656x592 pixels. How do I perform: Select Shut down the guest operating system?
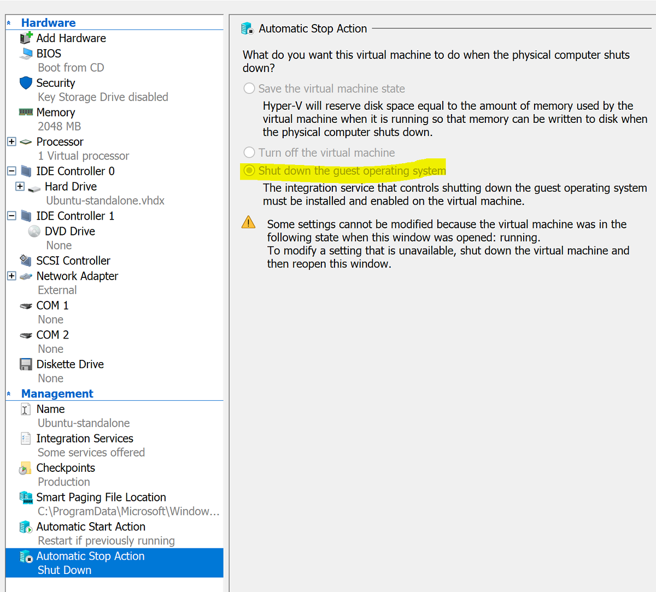pos(249,170)
